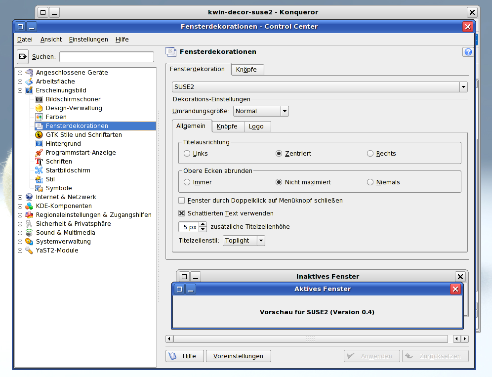Click the Systemverwaltung icon
492x377 pixels.
(29, 242)
